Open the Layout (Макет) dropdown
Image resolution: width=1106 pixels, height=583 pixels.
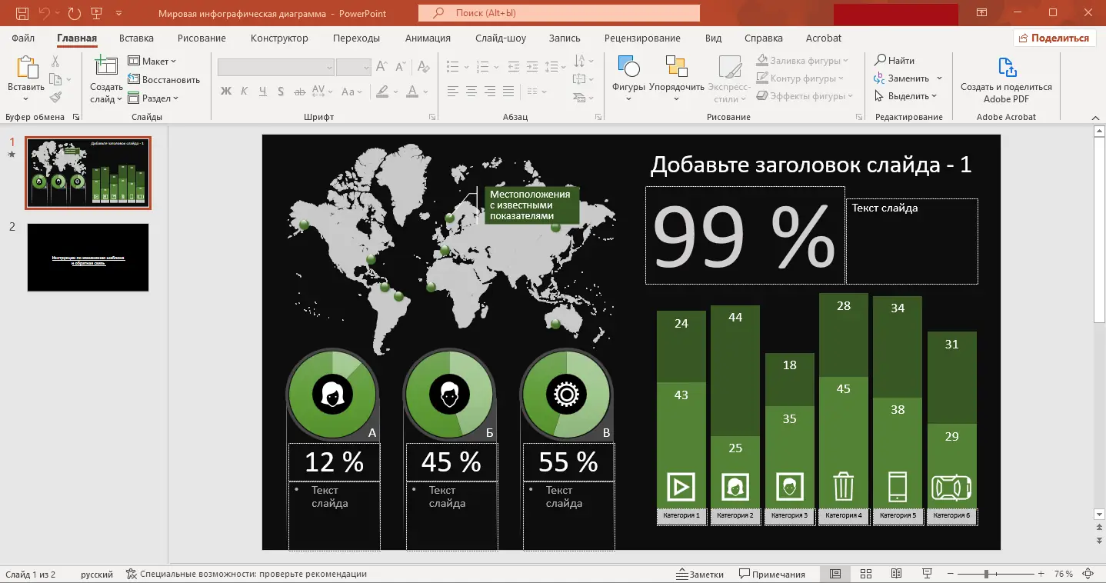click(152, 61)
